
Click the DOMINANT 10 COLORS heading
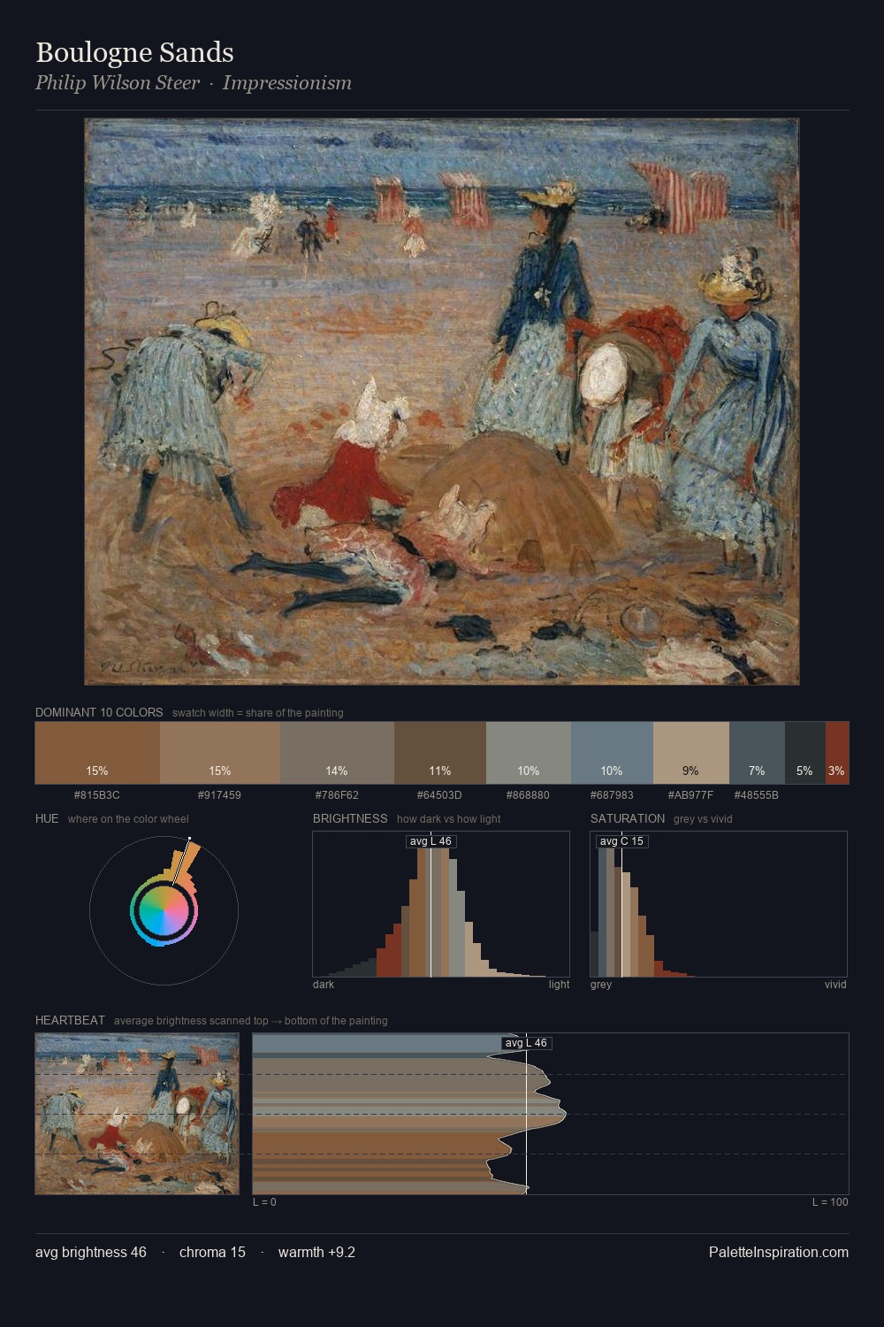point(99,712)
